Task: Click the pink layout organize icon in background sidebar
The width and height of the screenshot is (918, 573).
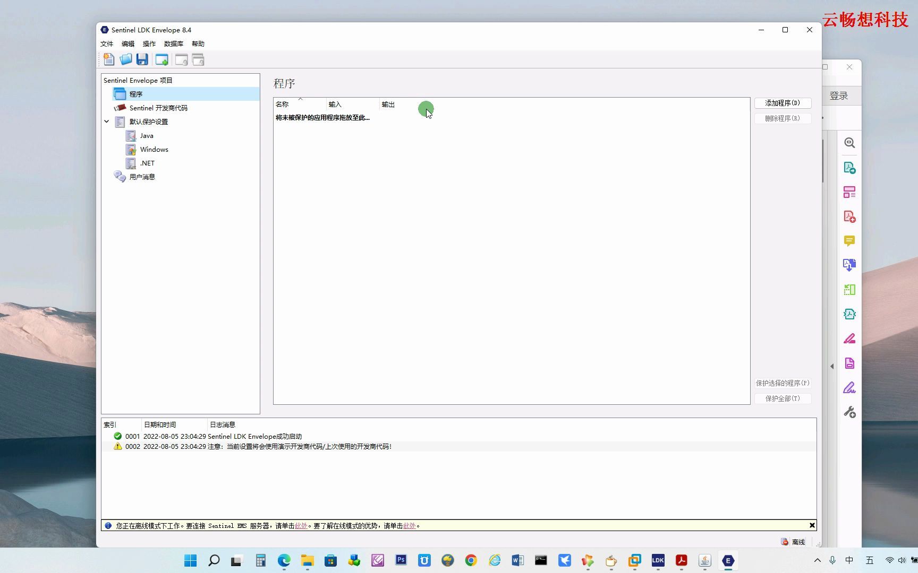Action: tap(849, 192)
